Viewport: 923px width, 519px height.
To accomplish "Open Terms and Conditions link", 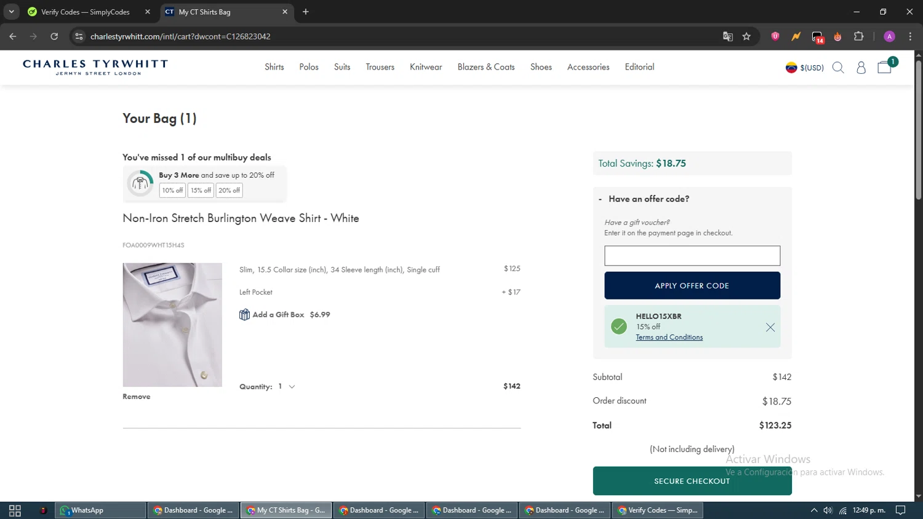I will 669,337.
